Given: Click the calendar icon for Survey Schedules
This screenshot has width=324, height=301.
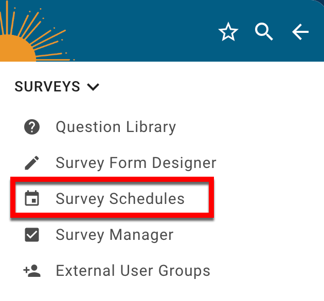Looking at the screenshot, I should pyautogui.click(x=32, y=199).
